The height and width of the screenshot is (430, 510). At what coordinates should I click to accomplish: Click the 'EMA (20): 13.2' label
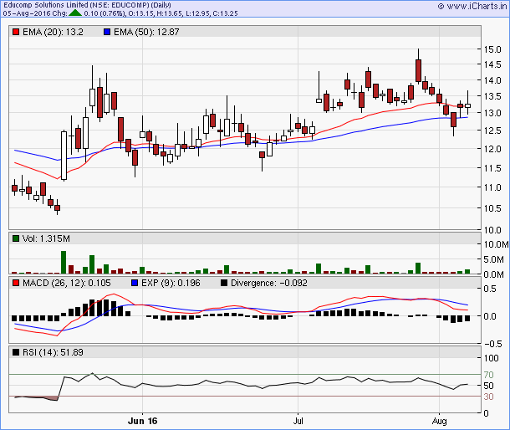53,32
